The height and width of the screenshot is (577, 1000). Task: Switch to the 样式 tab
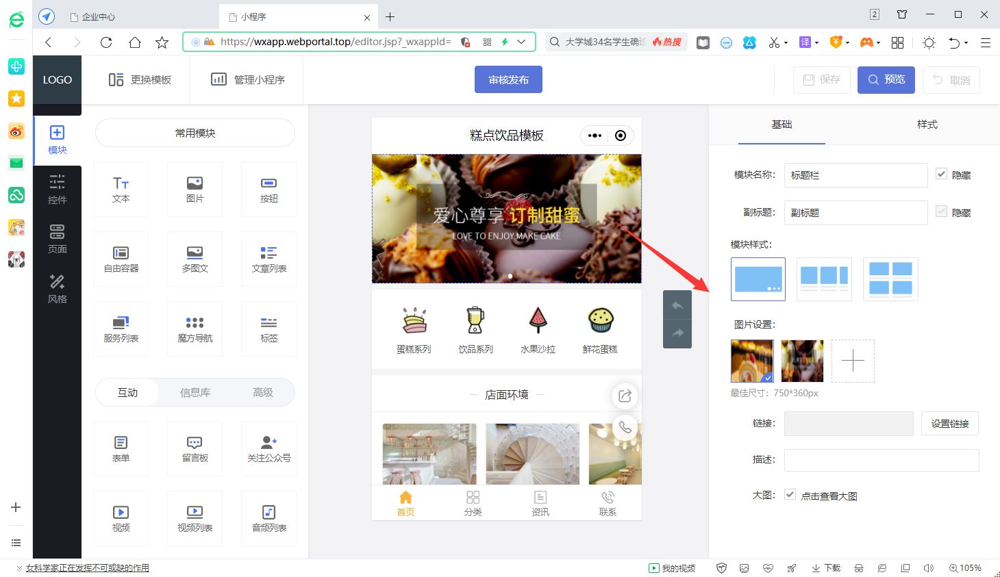[927, 125]
